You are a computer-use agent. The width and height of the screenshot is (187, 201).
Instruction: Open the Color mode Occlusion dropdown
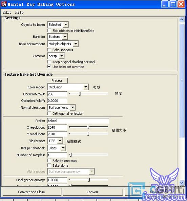pos(68,87)
